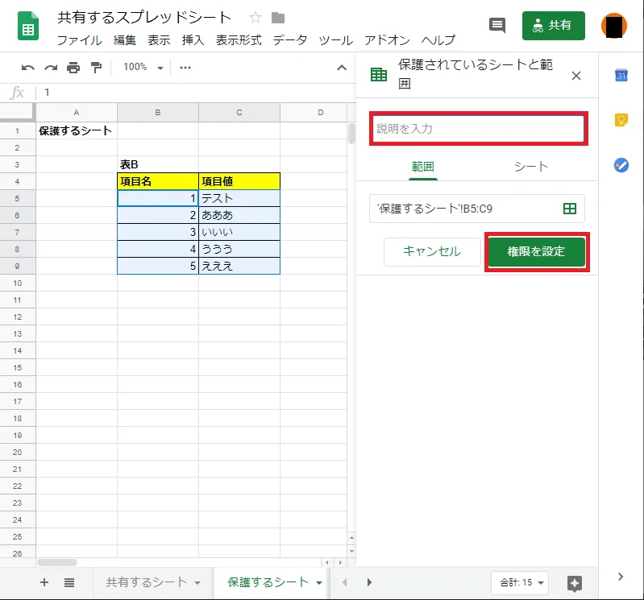Screen dimensions: 644x600
Task: Click the range field showing B5:C9
Action: tap(477, 209)
